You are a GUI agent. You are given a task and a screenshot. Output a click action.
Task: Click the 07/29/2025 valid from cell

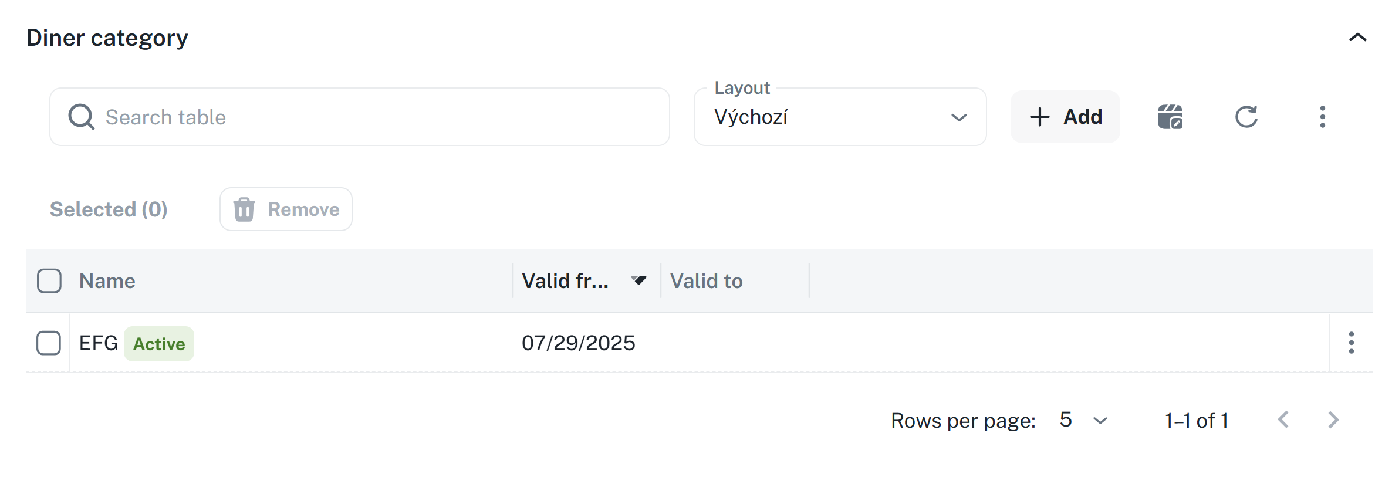point(578,343)
